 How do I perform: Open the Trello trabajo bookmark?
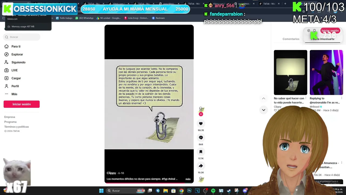tap(64, 18)
